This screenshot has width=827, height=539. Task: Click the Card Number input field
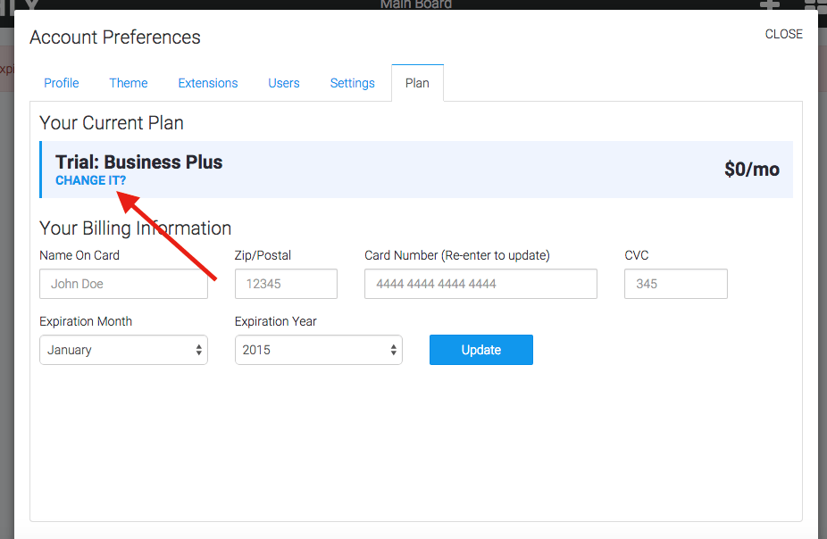pyautogui.click(x=480, y=284)
